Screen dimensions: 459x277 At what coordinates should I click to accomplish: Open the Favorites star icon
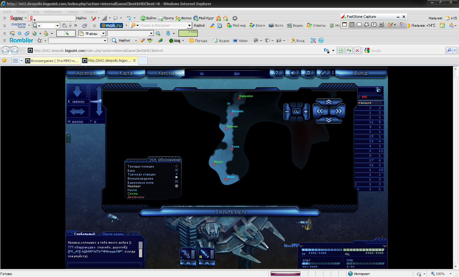tap(4, 60)
